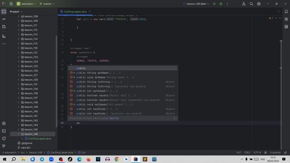This screenshot has height=163, width=290.
Task: Choose 'public int getSpeed()' suggestion
Action: pos(123,91)
